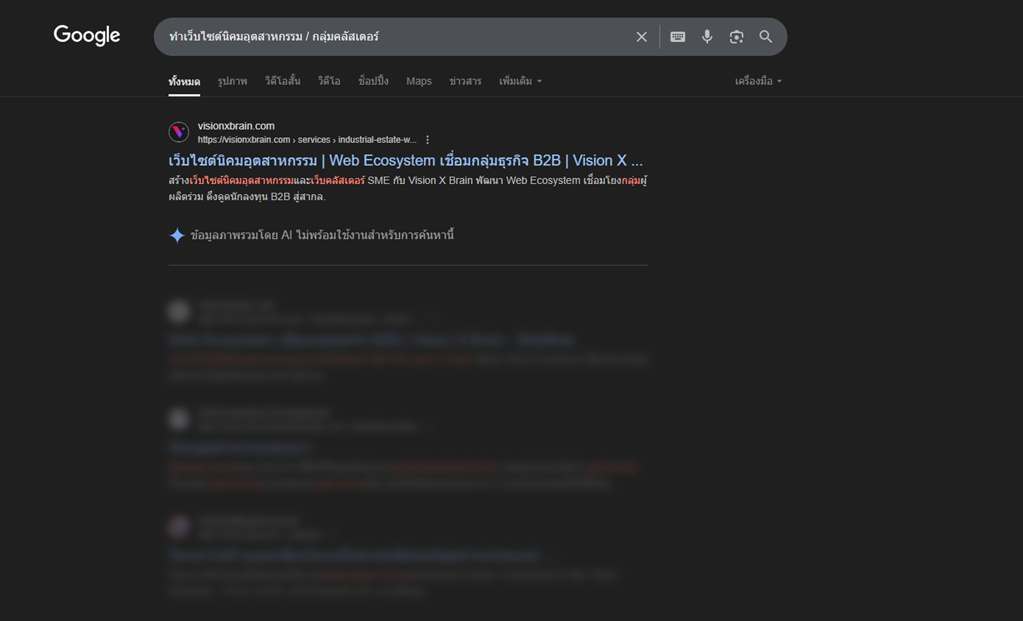1023x621 pixels.
Task: Click the ข้อมูลภาพรวมโดย AI unavailable notice
Action: [322, 235]
